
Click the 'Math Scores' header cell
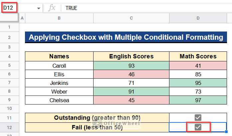point(198,56)
